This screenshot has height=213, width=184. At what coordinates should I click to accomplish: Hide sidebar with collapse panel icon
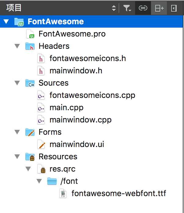pos(174,8)
